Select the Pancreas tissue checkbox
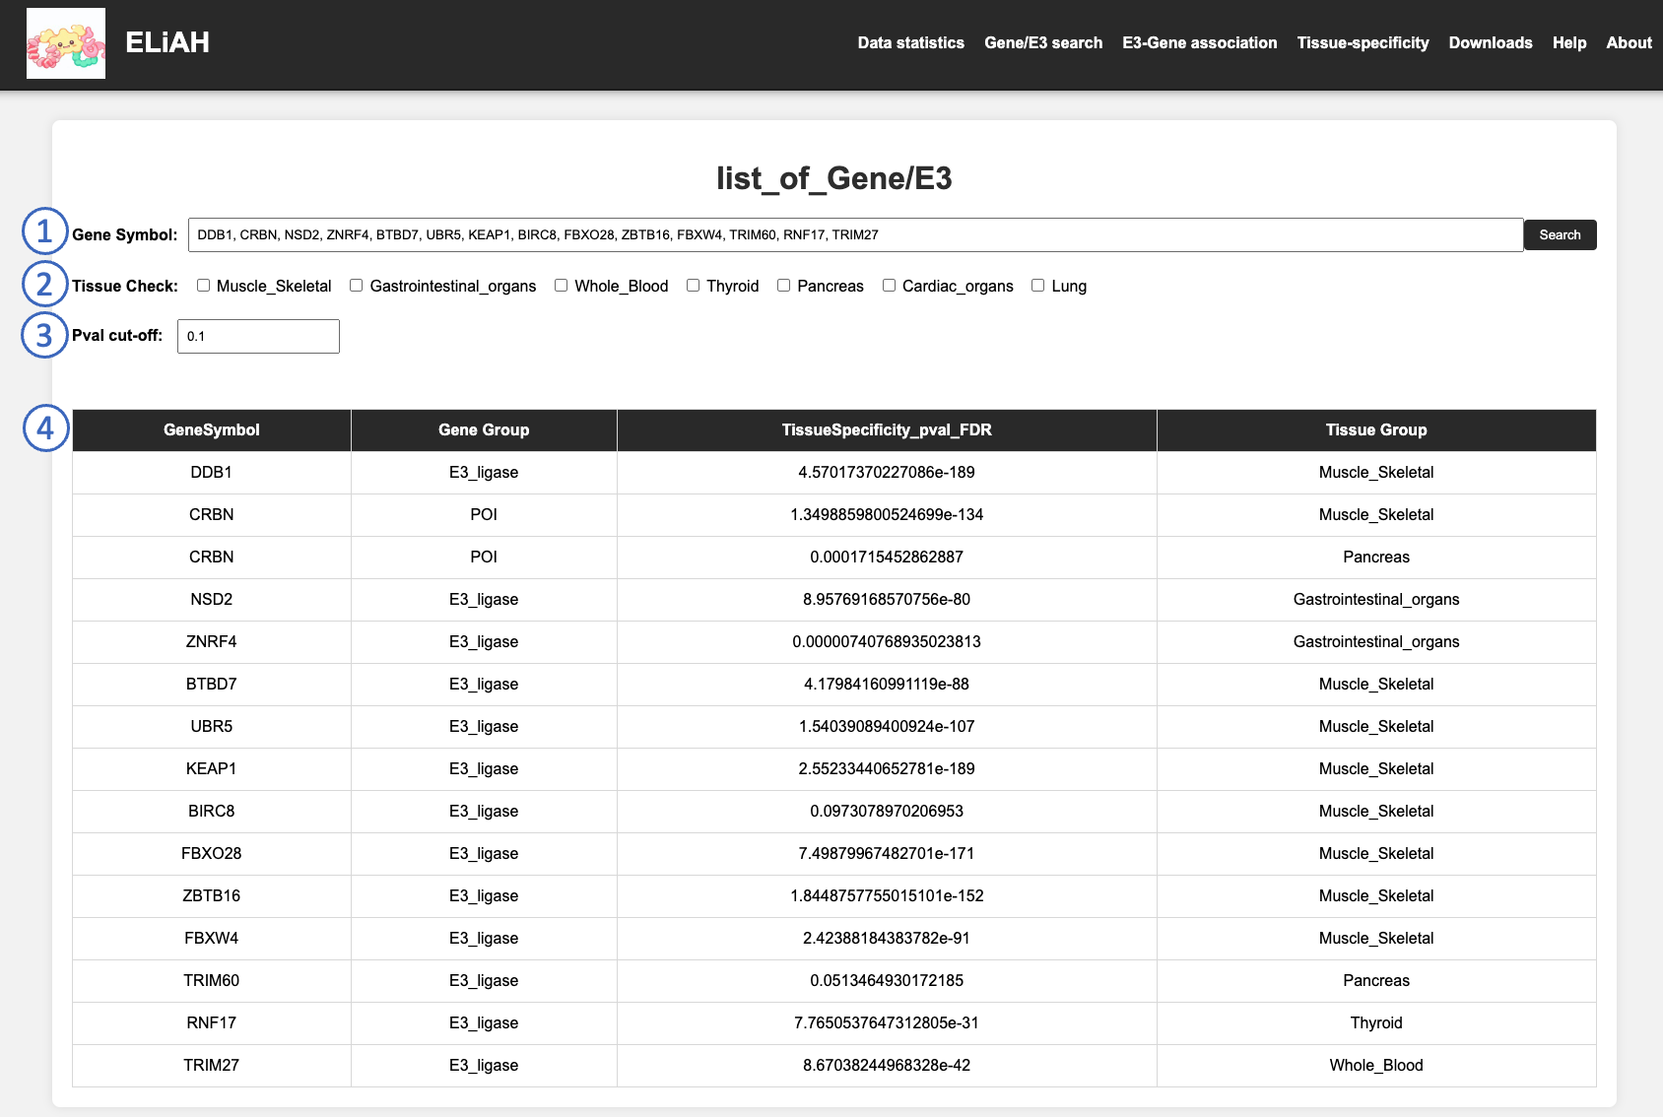Image resolution: width=1663 pixels, height=1117 pixels. click(x=784, y=286)
